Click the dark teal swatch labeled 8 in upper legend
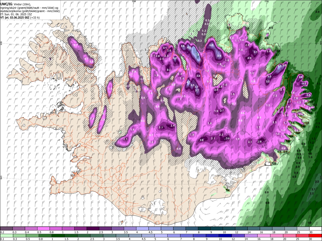The image size is (322, 241). [x=204, y=229]
